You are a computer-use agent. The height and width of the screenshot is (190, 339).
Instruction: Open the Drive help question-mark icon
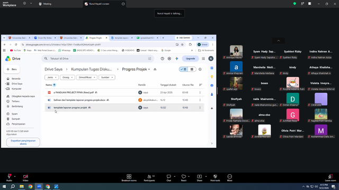point(162,59)
